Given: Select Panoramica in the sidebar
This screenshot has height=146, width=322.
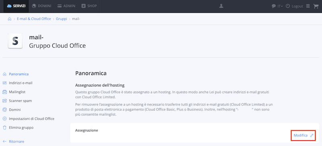Looking at the screenshot, I should [19, 74].
